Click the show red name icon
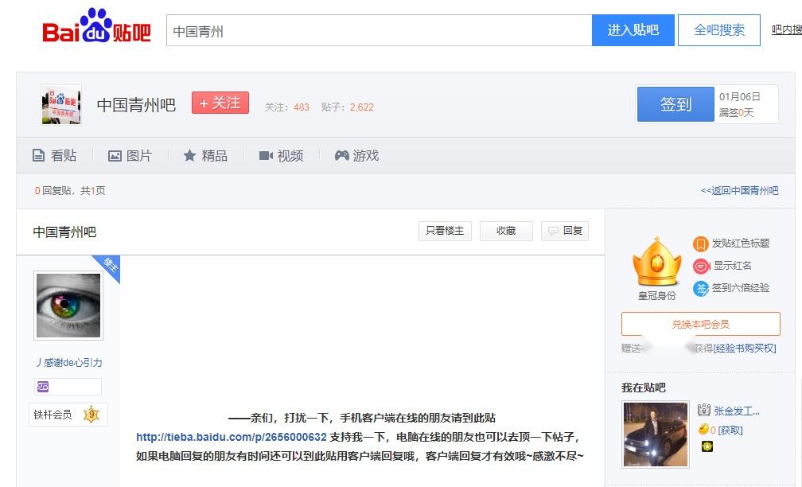 click(700, 266)
